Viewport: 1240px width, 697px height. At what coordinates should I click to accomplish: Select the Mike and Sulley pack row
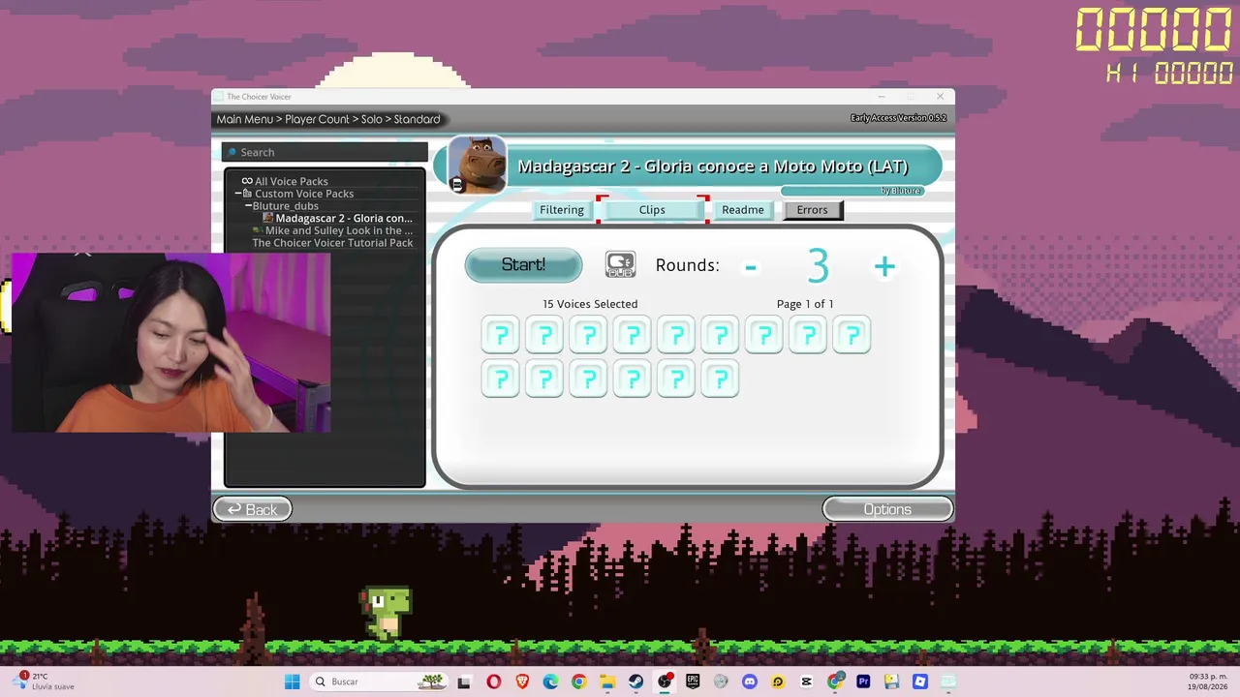pyautogui.click(x=332, y=230)
